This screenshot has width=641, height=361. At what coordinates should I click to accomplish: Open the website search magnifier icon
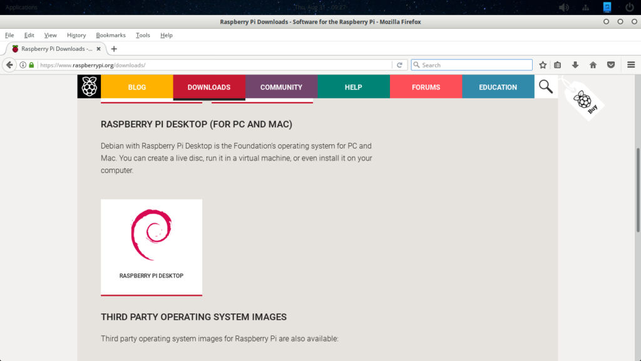tap(546, 86)
